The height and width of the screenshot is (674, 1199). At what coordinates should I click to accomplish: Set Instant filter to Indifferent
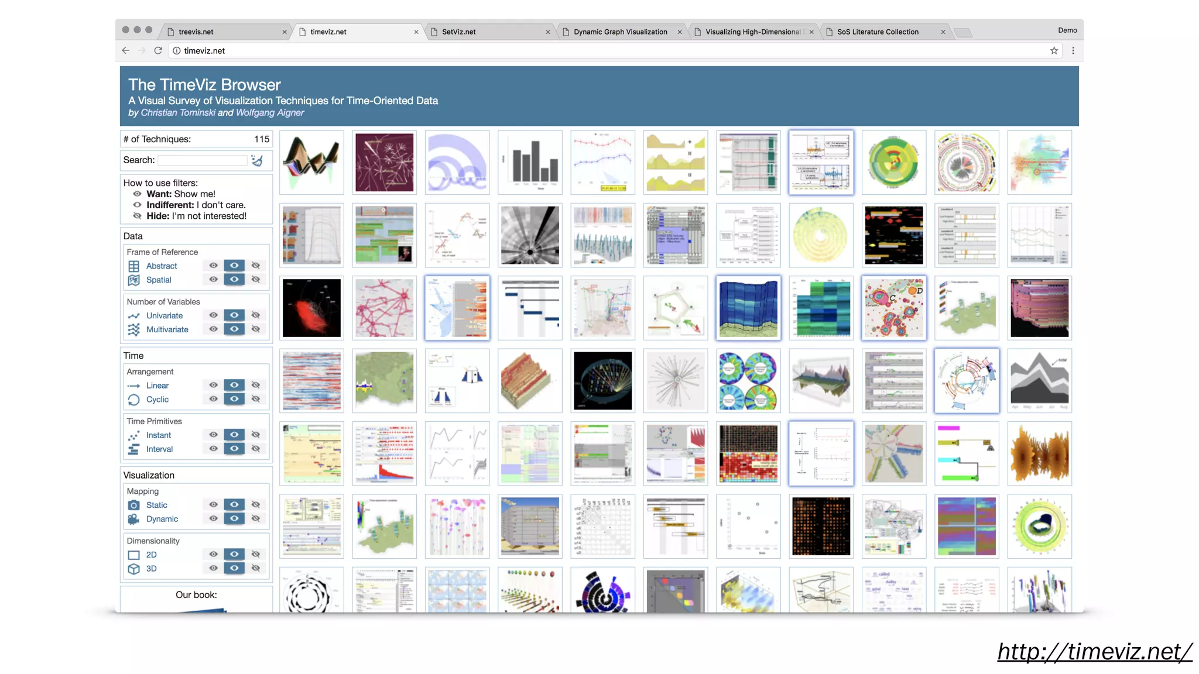coord(234,435)
